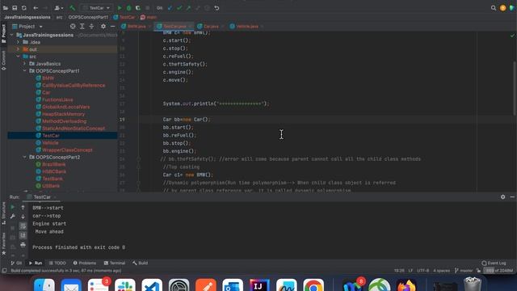Click the print icon in Run panel
The image size is (517, 291).
point(23,245)
